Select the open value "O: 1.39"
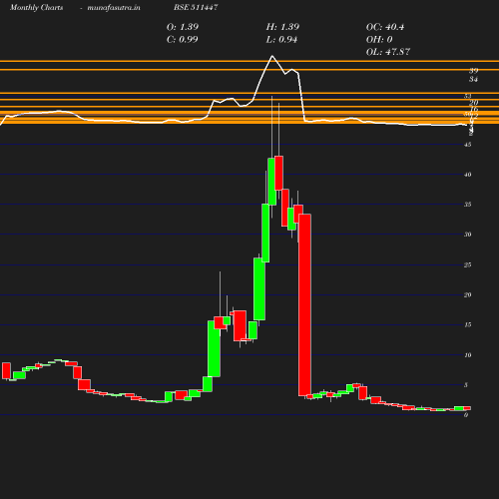The image size is (499, 499). coord(183,27)
